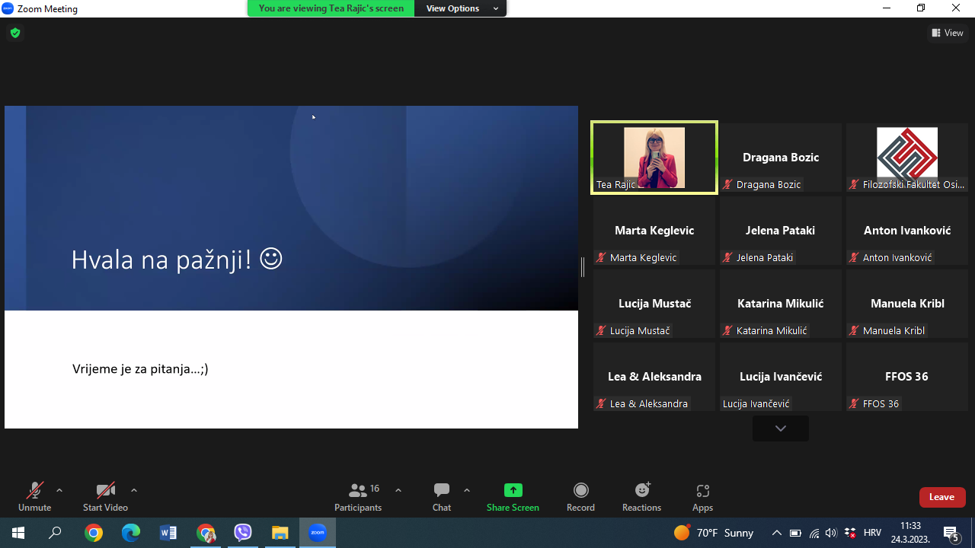Click the Lucija Ivančević participant tile
Screen dimensions: 975x548
[x=781, y=377]
